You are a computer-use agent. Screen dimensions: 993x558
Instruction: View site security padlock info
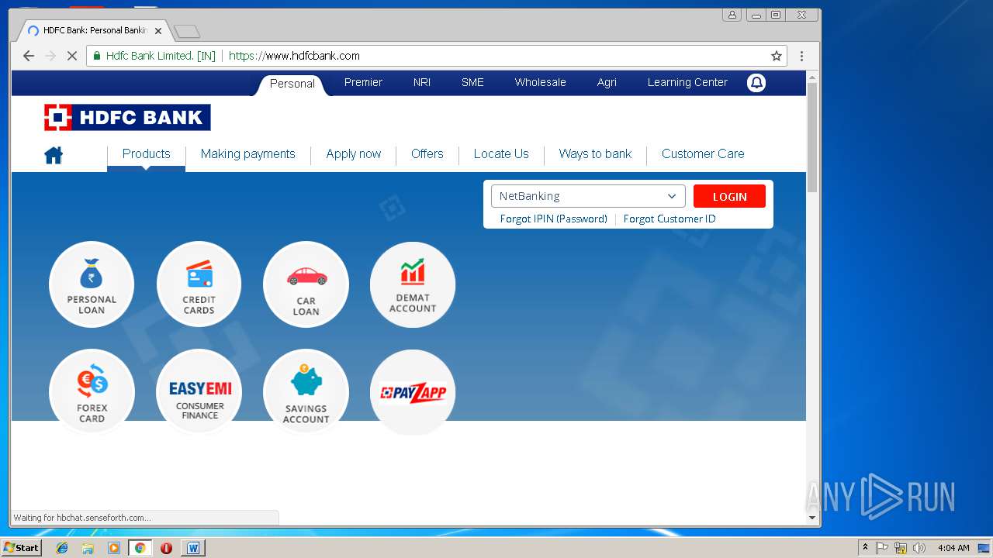pos(97,56)
